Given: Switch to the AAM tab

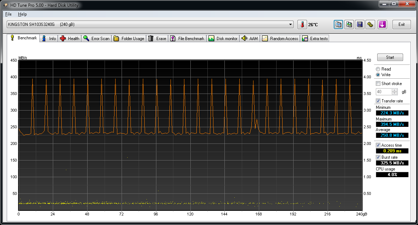Looking at the screenshot, I should (x=250, y=39).
